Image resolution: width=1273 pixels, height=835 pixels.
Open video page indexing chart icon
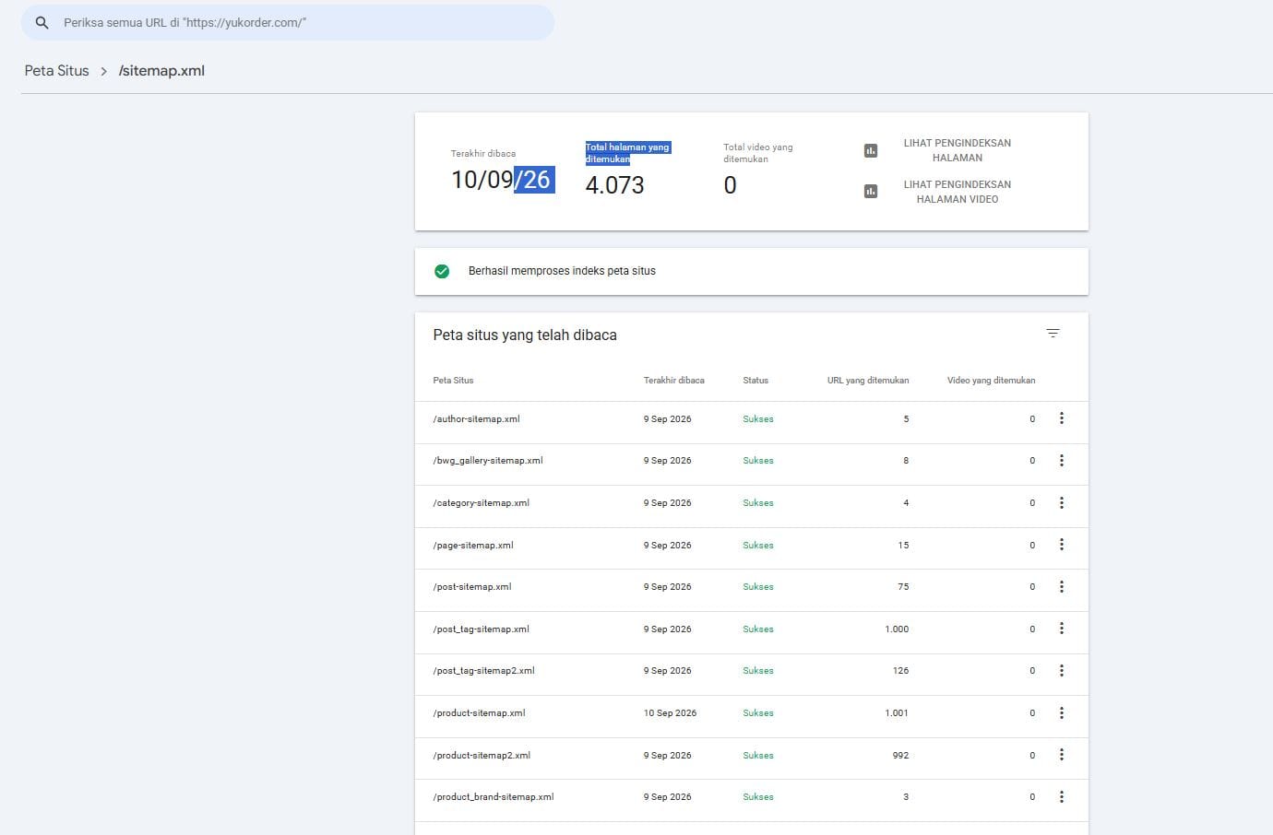point(871,192)
